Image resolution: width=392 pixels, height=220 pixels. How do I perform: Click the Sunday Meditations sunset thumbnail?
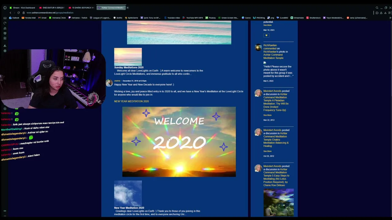coord(128,57)
